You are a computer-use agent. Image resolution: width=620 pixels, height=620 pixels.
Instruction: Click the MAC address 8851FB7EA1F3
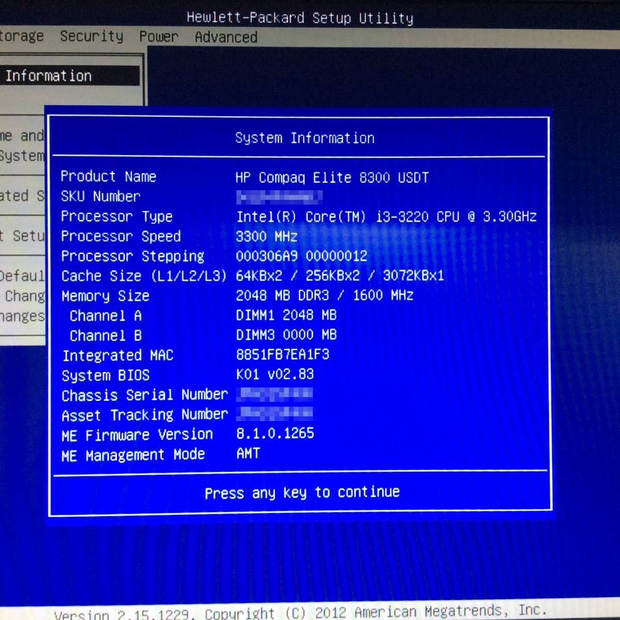pyautogui.click(x=283, y=354)
